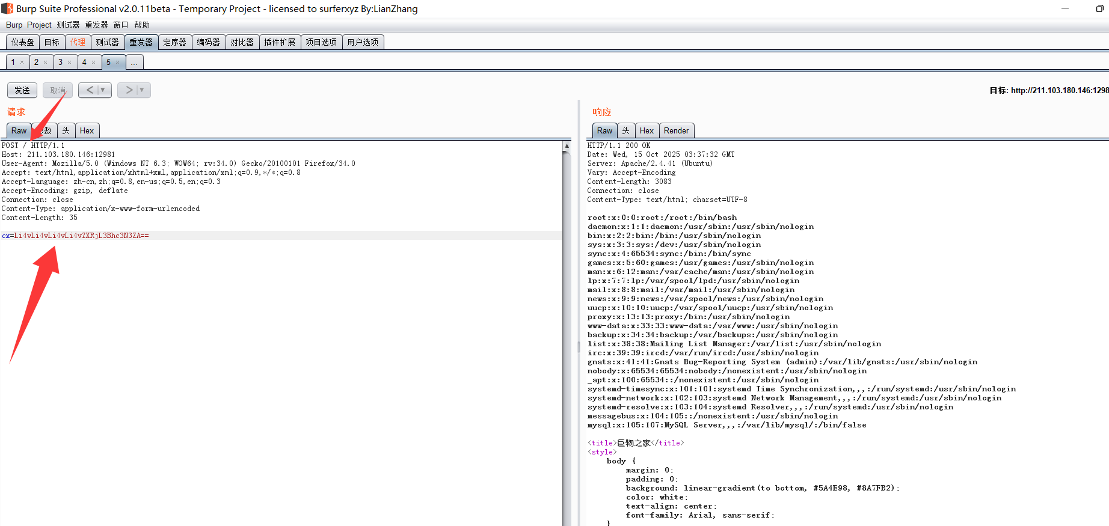Click the 'Host: 211.103.180.146:12981' header line

[58, 154]
